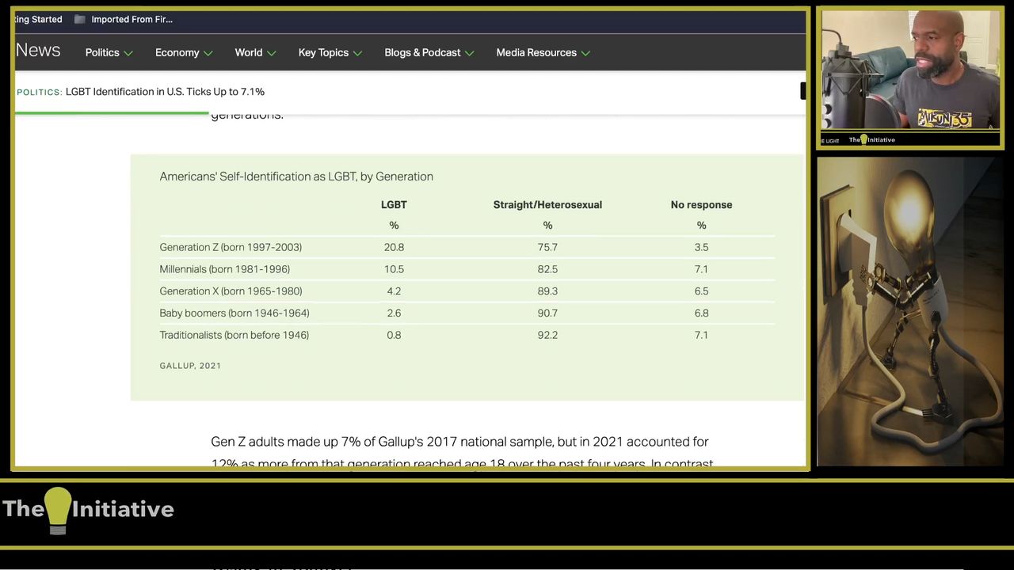
Task: Click the LGBT column header in table
Action: click(x=394, y=205)
